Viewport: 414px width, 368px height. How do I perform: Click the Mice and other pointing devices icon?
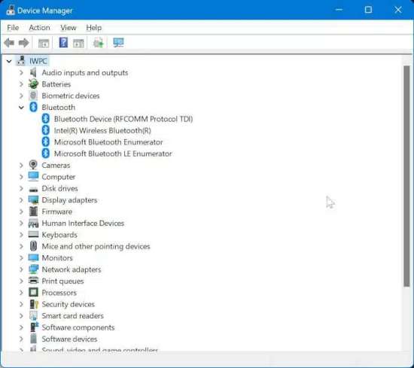click(x=33, y=246)
